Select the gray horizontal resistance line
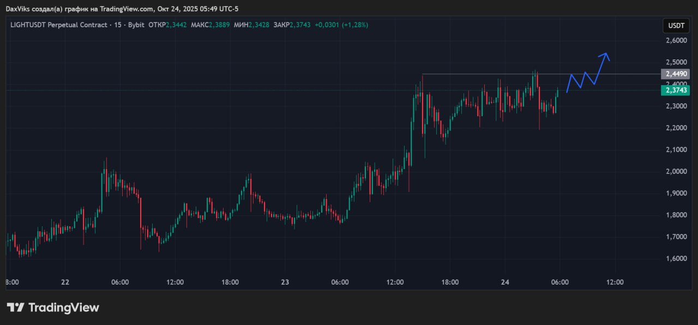The image size is (698, 325). (491, 74)
